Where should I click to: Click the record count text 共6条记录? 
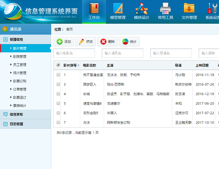(x=64, y=133)
